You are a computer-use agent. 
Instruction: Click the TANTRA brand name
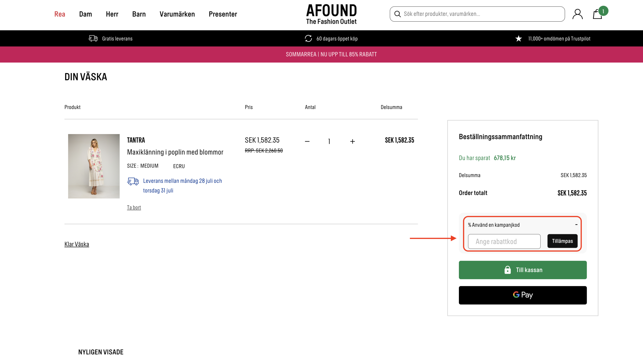point(136,140)
